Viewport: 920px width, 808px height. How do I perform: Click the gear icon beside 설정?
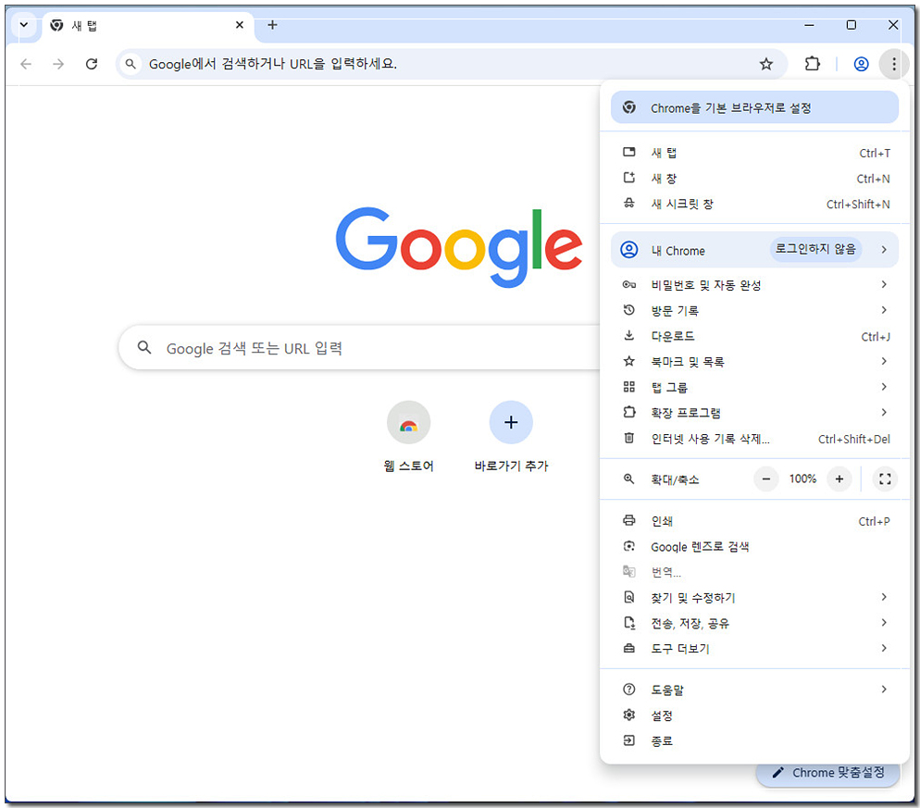click(629, 715)
